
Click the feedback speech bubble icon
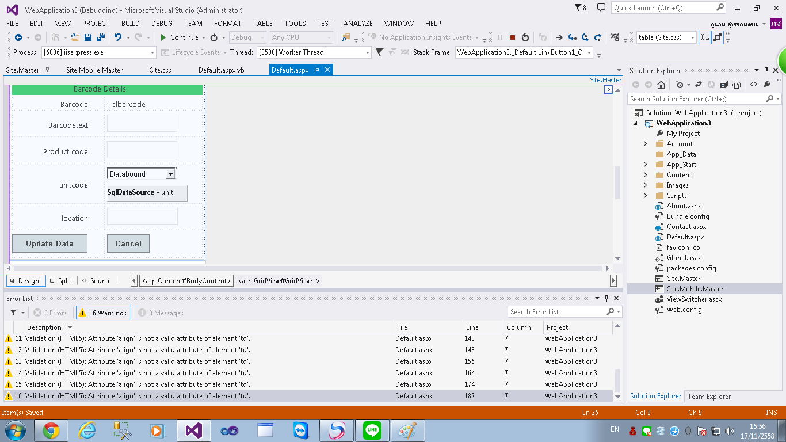(x=601, y=8)
